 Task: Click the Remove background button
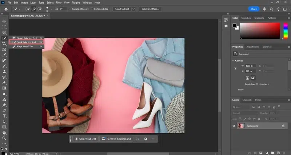coord(116,139)
